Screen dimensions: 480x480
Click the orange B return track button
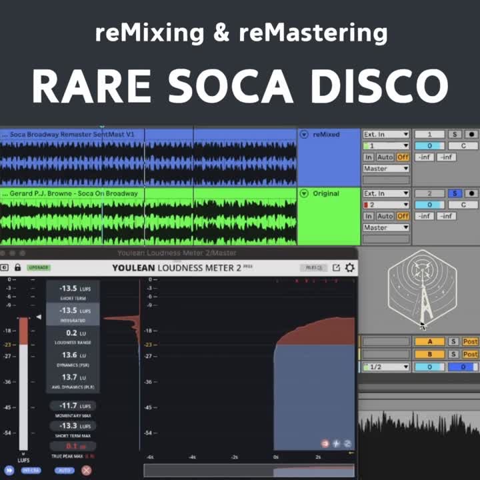click(429, 354)
